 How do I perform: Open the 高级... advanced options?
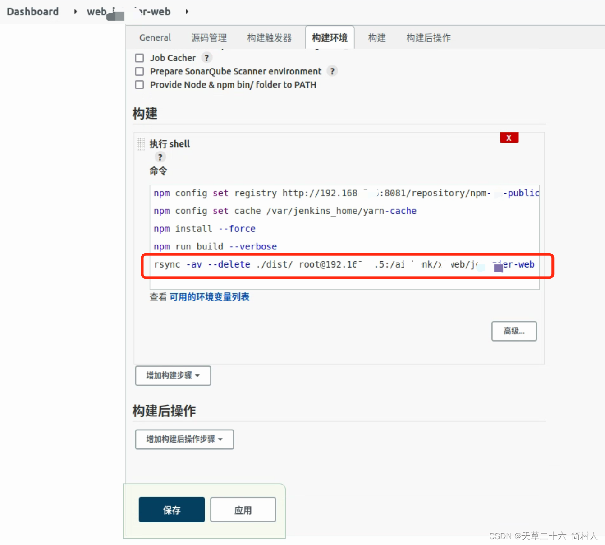click(514, 331)
